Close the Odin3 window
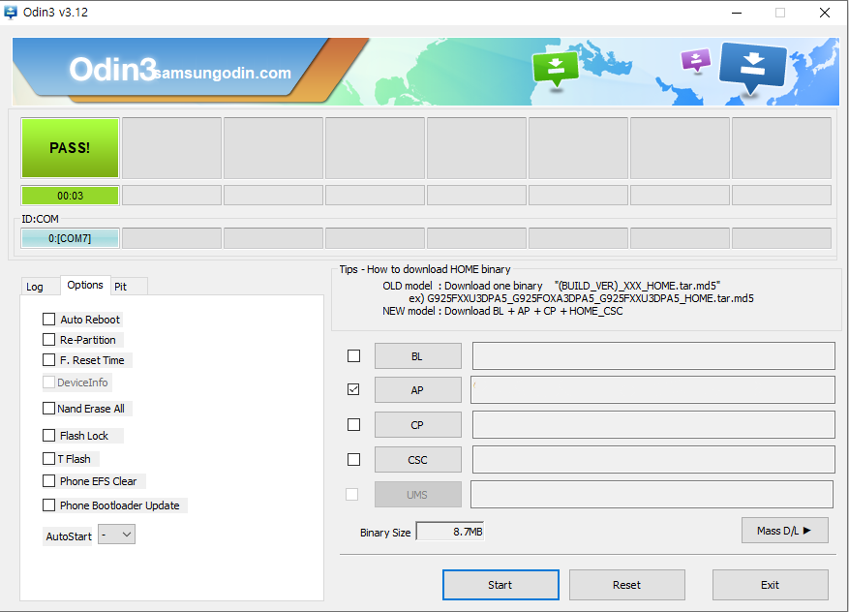This screenshot has width=849, height=612. click(x=825, y=13)
